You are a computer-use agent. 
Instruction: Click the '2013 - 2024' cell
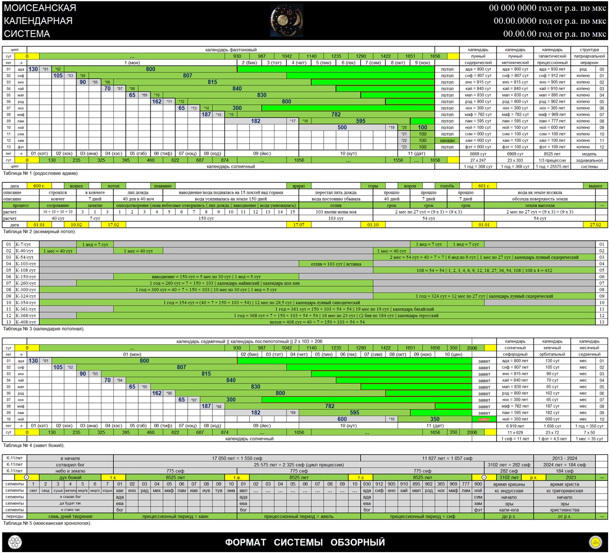pyautogui.click(x=564, y=458)
